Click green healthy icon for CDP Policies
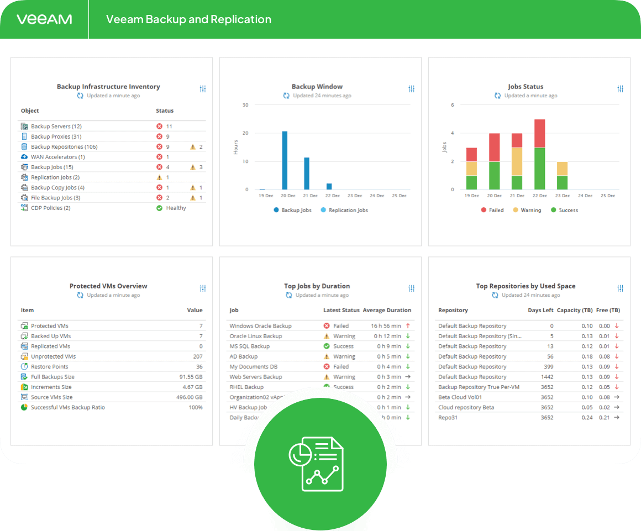This screenshot has height=531, width=641. (160, 208)
